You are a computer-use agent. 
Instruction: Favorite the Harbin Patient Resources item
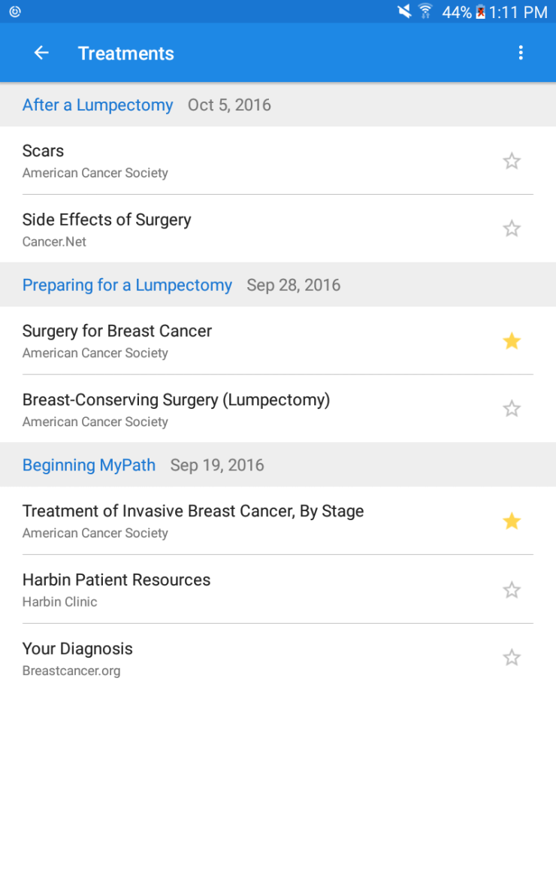point(512,590)
